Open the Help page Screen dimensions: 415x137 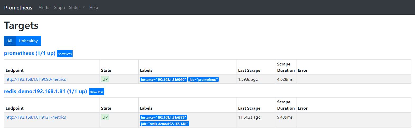click(x=93, y=8)
